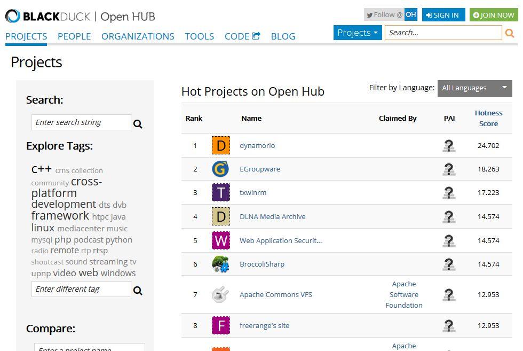Open the BroccoliSharp project link
The image size is (523, 351).
(x=262, y=264)
